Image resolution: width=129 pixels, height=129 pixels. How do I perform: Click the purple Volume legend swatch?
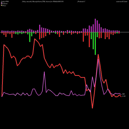(x=2, y=3)
